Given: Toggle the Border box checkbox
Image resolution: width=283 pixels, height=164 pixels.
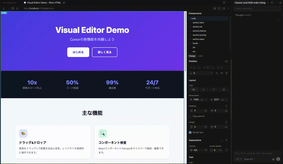Looking at the screenshot, I should point(190,133).
